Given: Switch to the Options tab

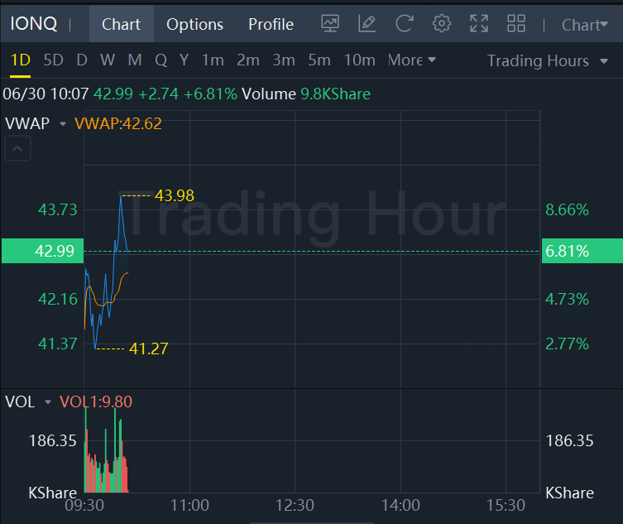Looking at the screenshot, I should (194, 24).
